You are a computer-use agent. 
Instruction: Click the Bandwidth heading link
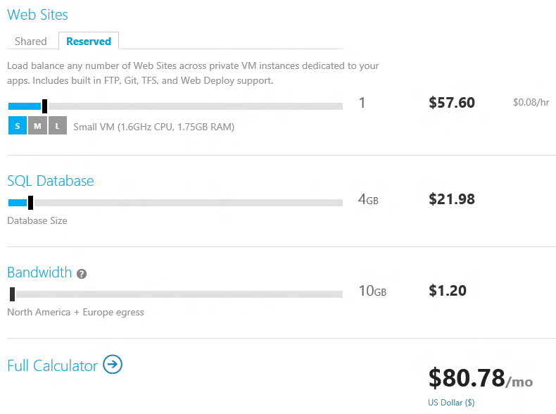click(x=39, y=272)
